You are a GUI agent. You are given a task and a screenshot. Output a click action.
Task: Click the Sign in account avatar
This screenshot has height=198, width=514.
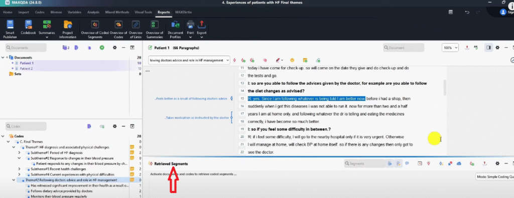pyautogui.click(x=503, y=12)
